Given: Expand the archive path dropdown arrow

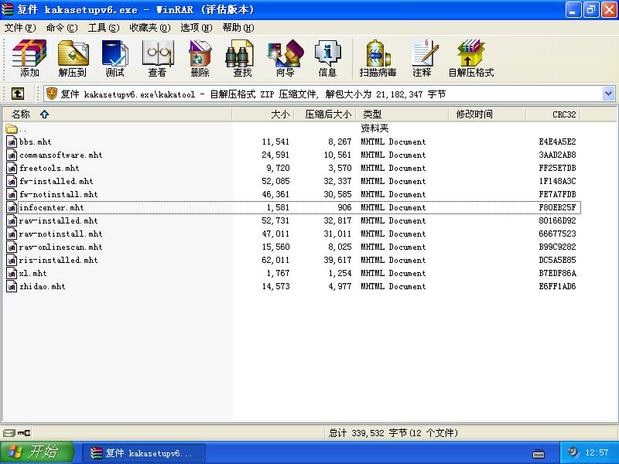Looking at the screenshot, I should point(608,94).
